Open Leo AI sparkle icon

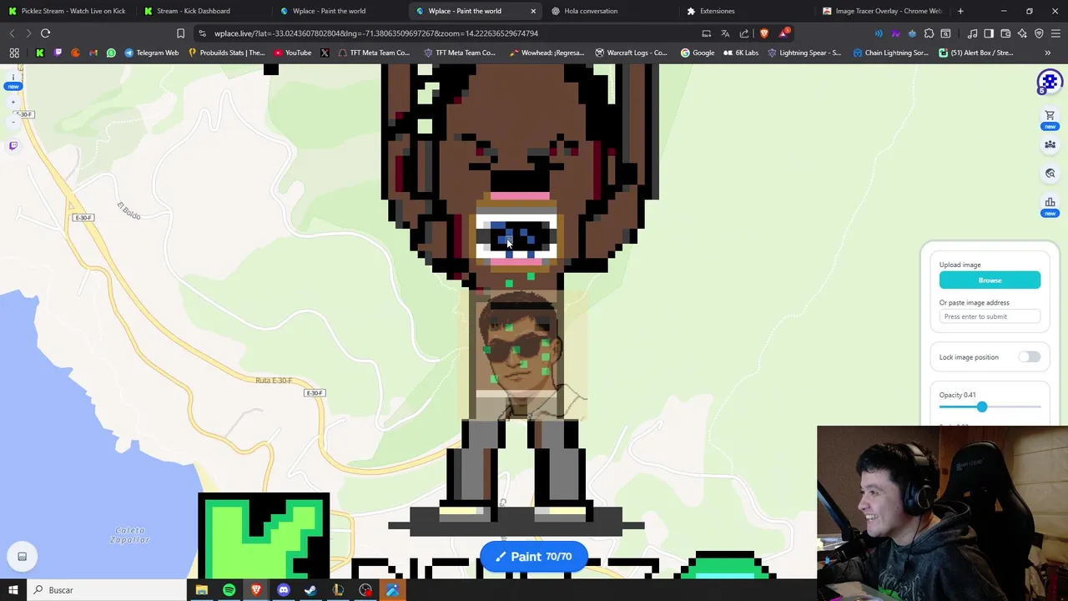(1022, 33)
